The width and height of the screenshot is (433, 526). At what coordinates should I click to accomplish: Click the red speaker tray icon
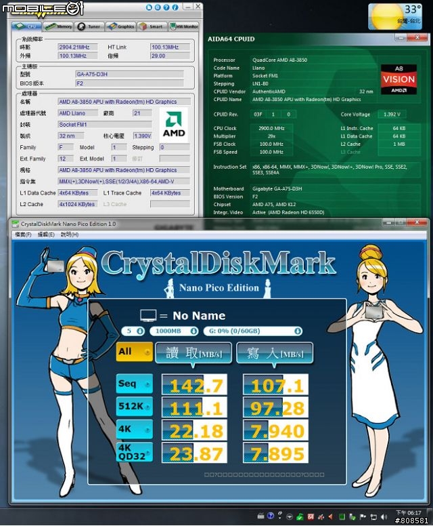coord(331,517)
